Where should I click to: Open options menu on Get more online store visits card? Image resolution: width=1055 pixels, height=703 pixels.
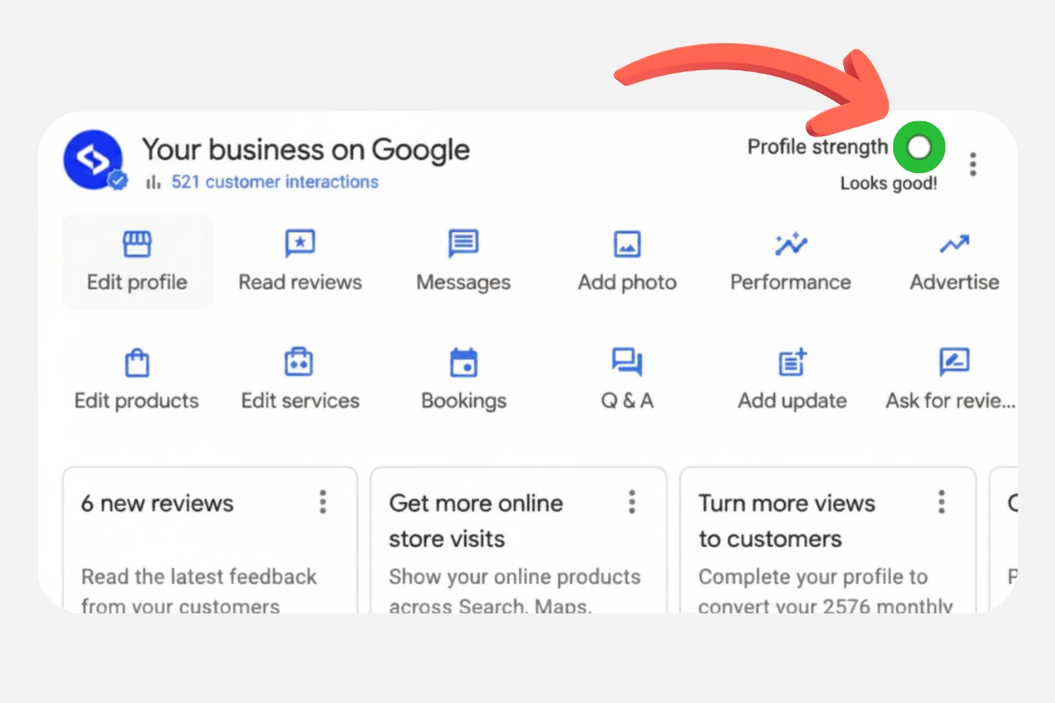point(631,503)
